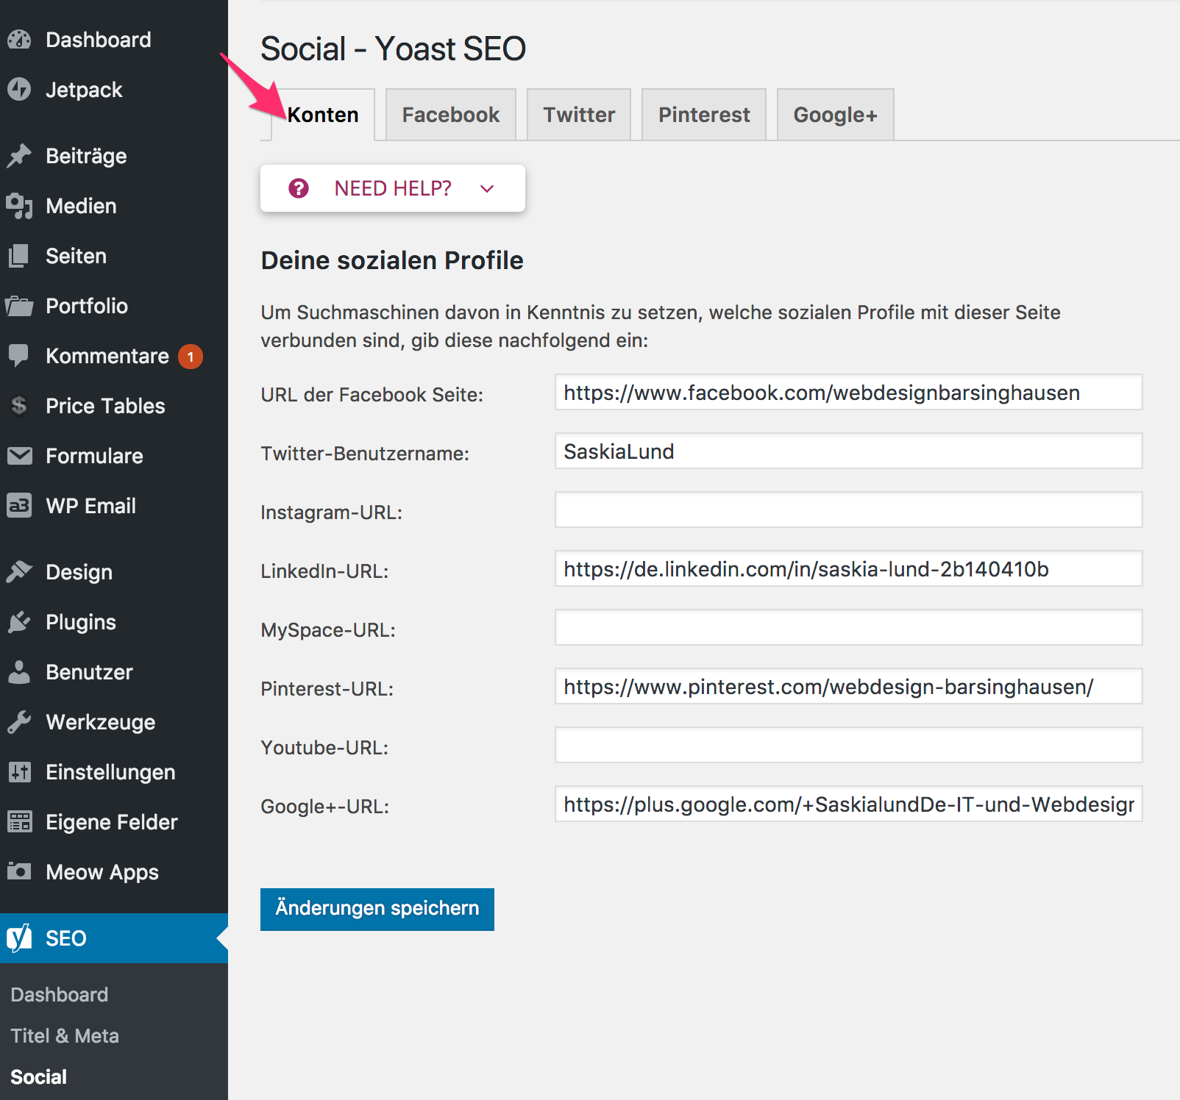Open Eigene Felder menu item
Screen dimensions: 1180x1100
[x=114, y=822]
